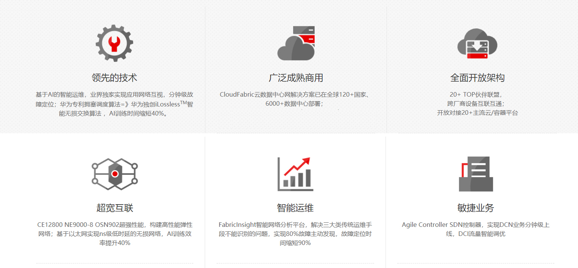Select the FabricInsight智能网络分析平台 description
The width and height of the screenshot is (578, 268).
point(295,234)
